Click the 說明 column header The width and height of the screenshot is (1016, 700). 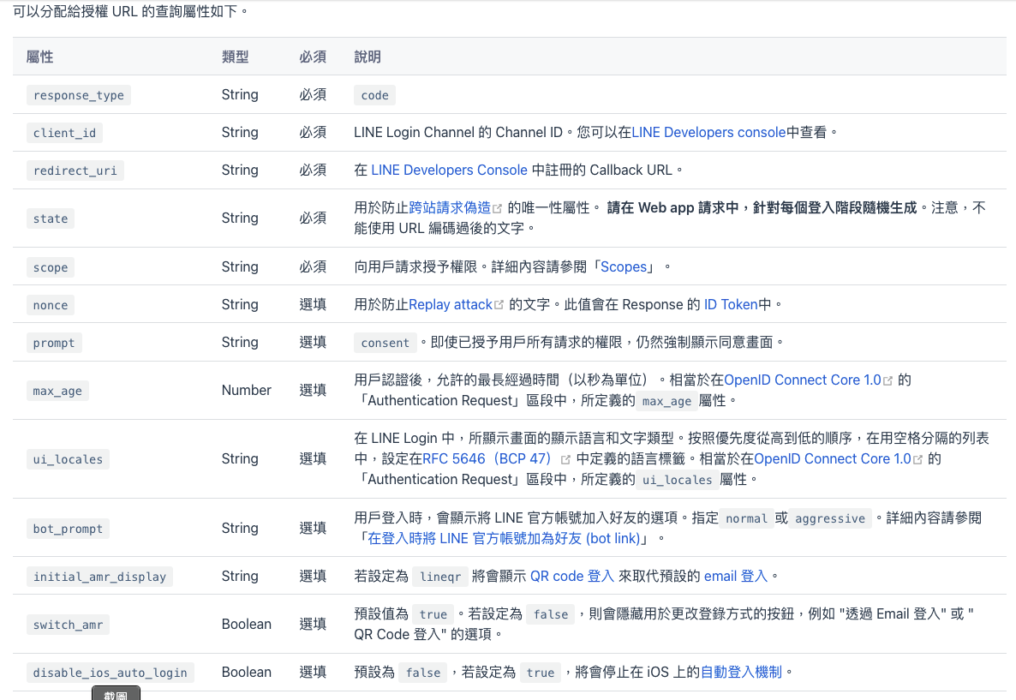point(368,57)
